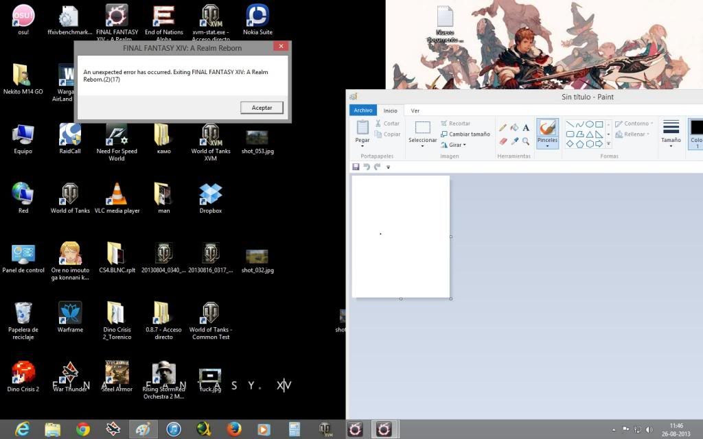Open Firefox from the taskbar
Image resolution: width=703 pixels, height=439 pixels.
(x=233, y=429)
